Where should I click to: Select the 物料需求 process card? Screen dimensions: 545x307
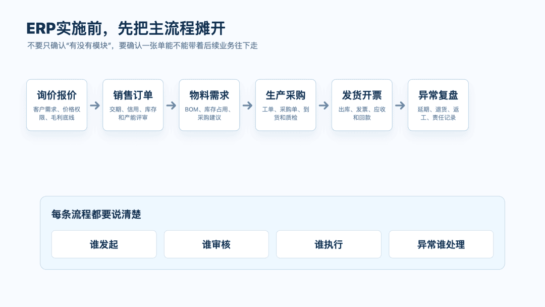tap(209, 105)
